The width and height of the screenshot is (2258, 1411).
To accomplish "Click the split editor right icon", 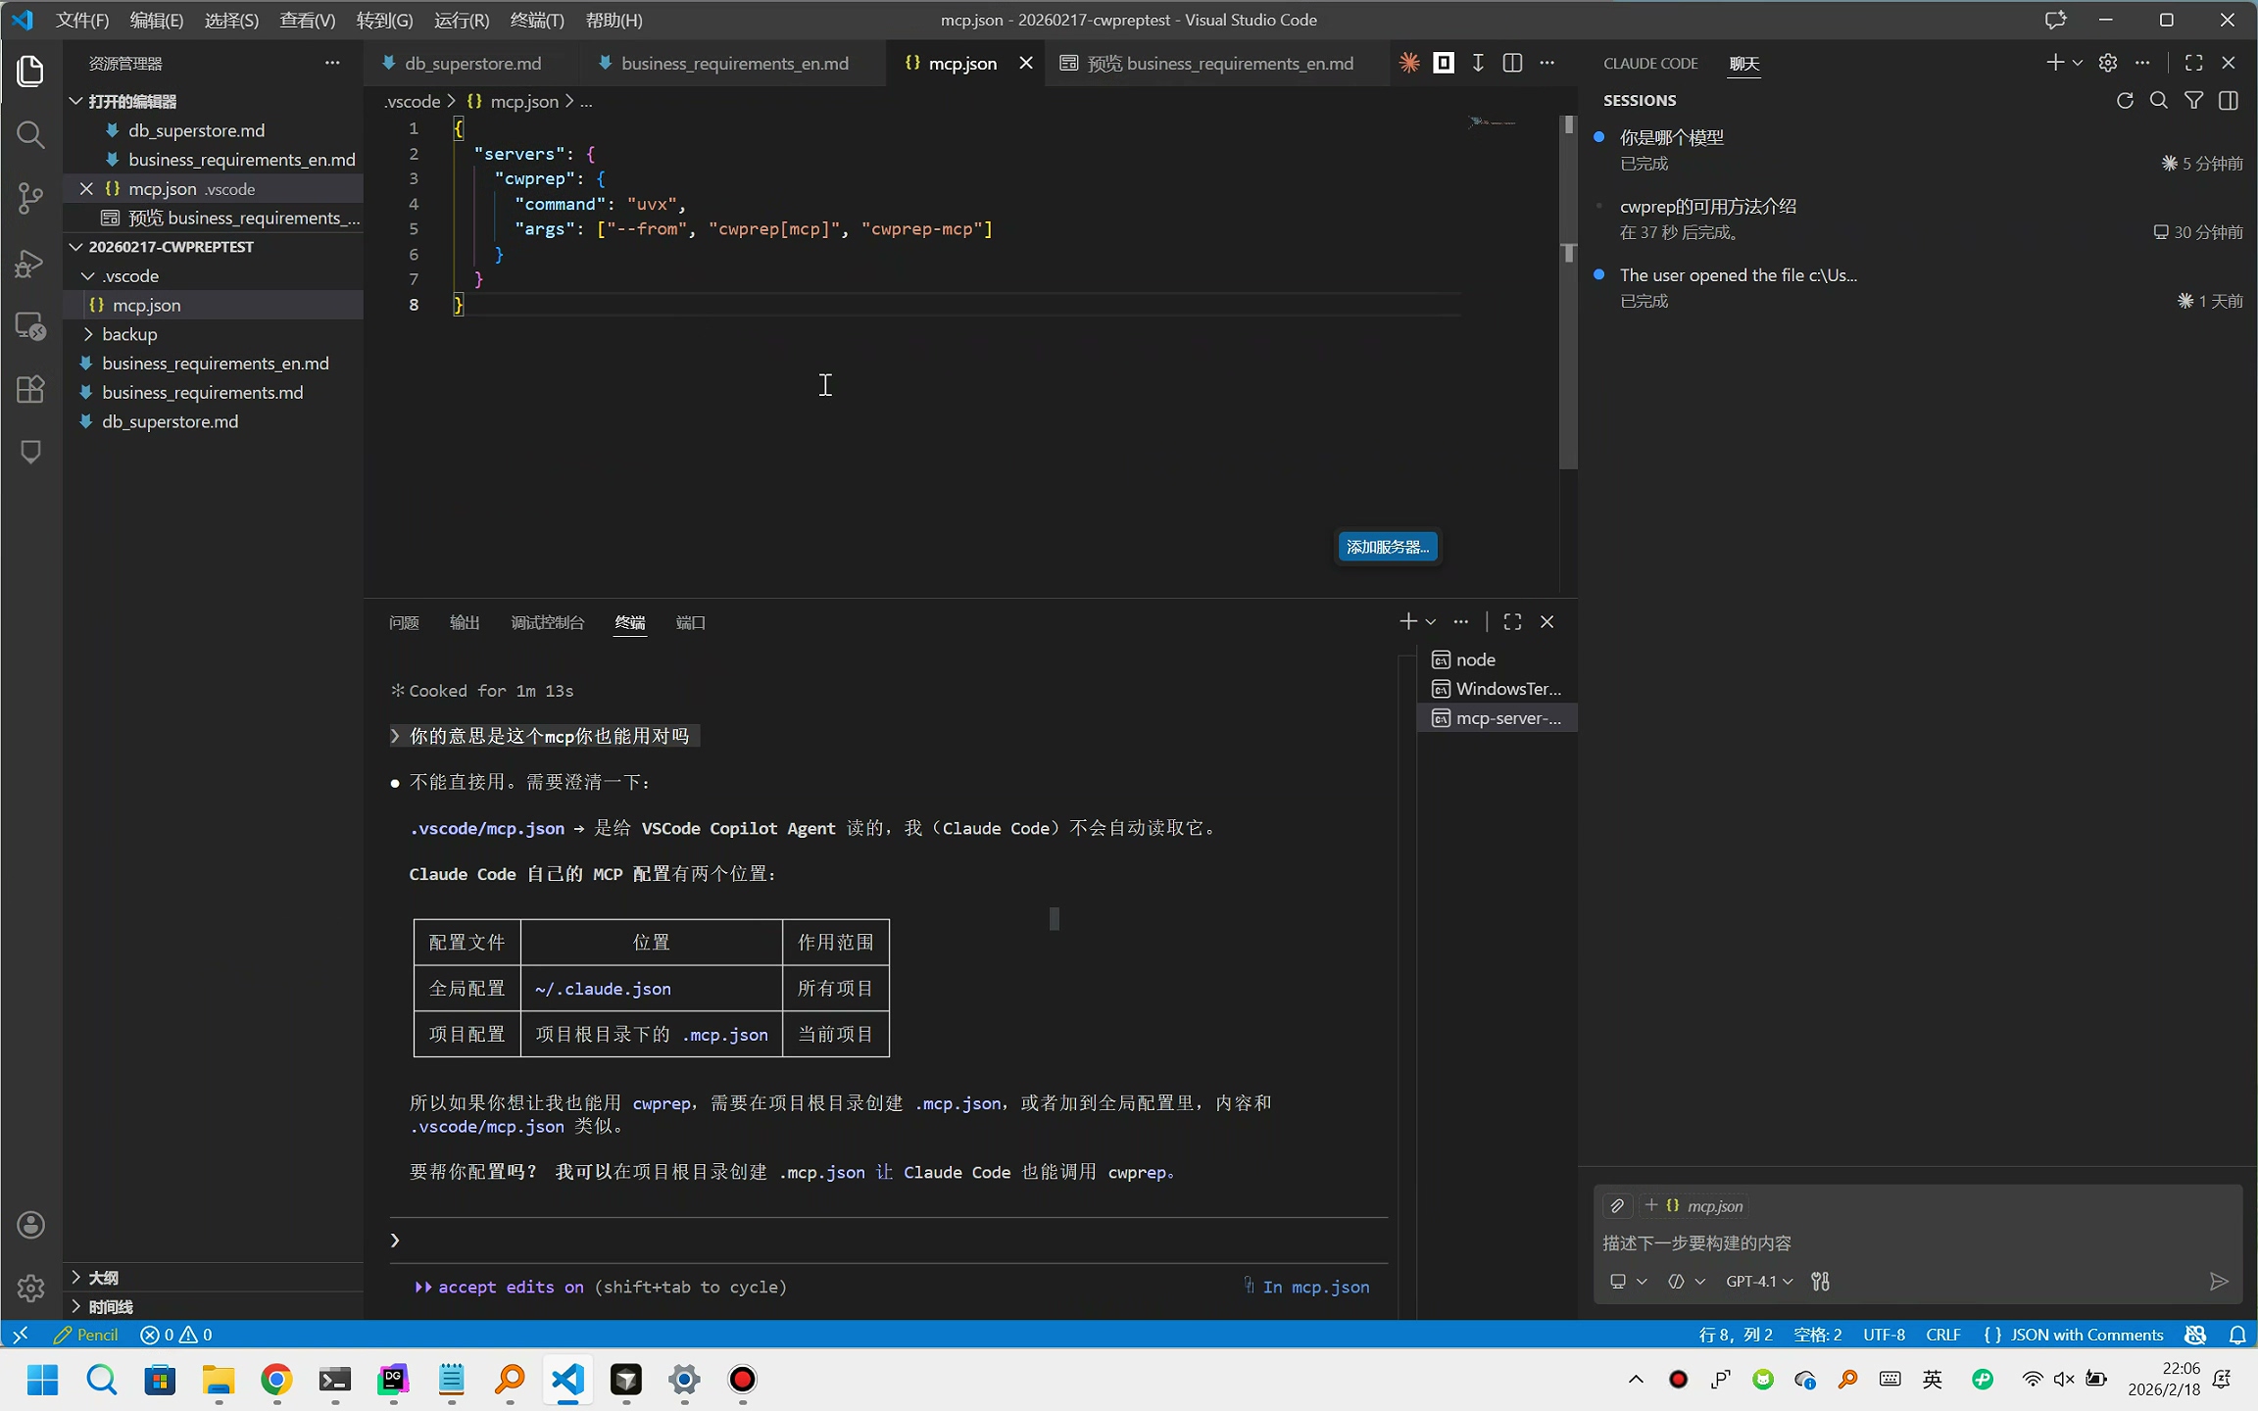I will (x=1512, y=63).
